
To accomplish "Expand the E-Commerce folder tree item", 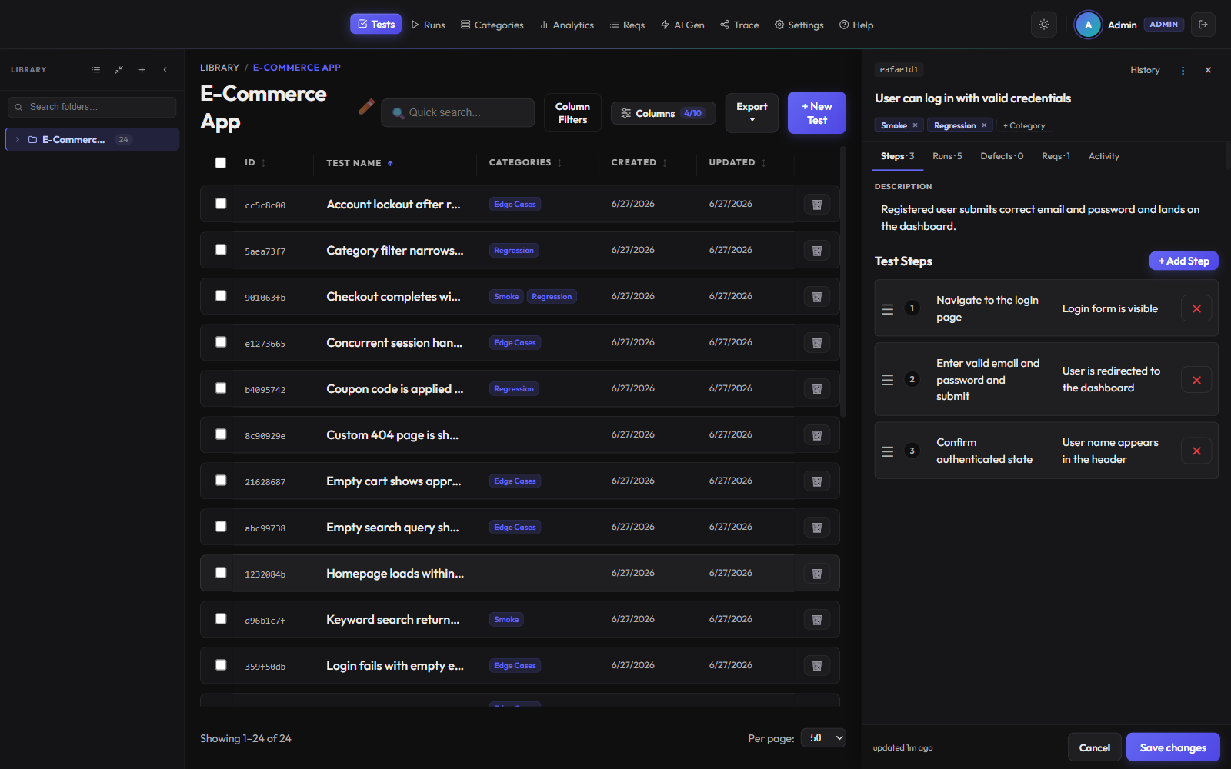I will (18, 139).
